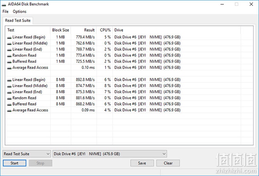Open the Disk Drive #6 selection dropdown
The width and height of the screenshot is (259, 176).
click(x=110, y=154)
